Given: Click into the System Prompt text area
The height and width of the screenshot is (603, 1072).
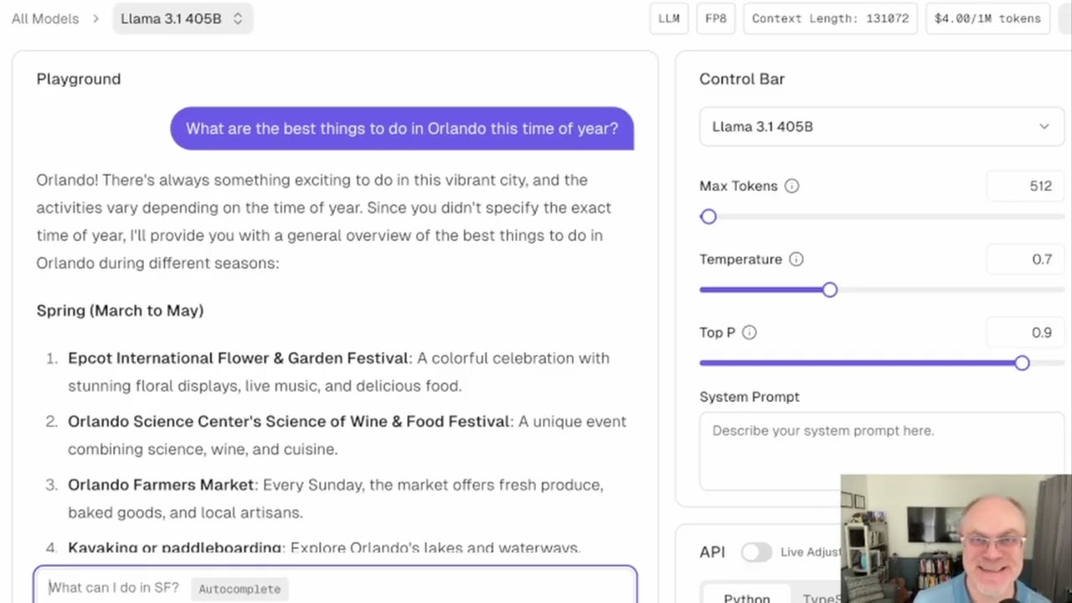Looking at the screenshot, I should [x=881, y=452].
